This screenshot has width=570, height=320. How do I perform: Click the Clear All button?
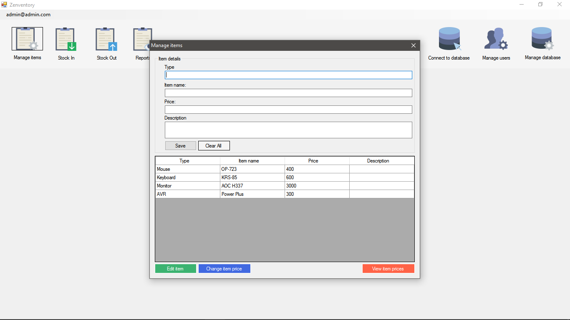pos(214,146)
